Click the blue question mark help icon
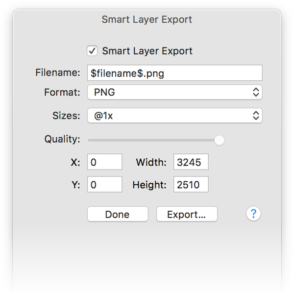294x293 pixels. click(253, 214)
